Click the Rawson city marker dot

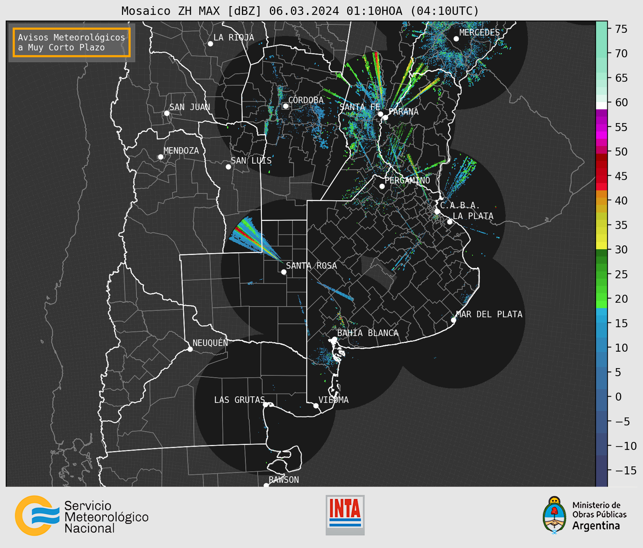pos(266,485)
